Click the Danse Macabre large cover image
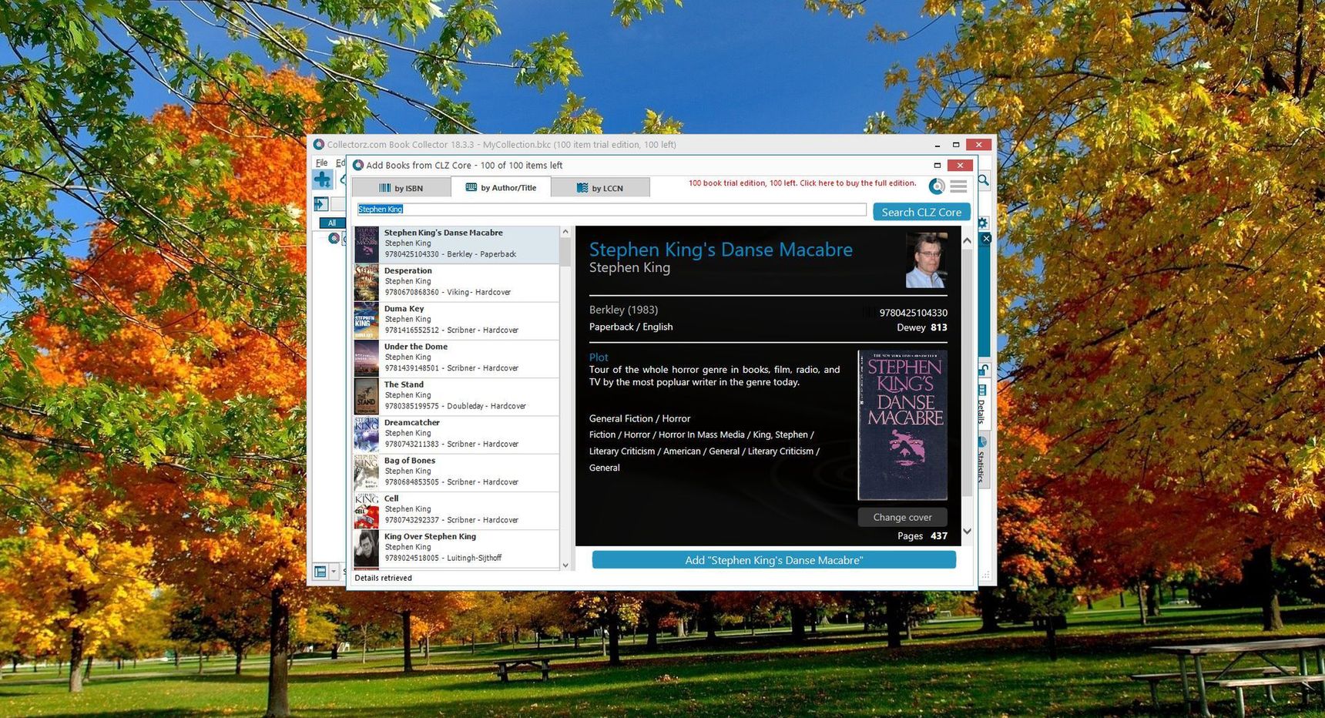Viewport: 1325px width, 718px height. click(903, 425)
